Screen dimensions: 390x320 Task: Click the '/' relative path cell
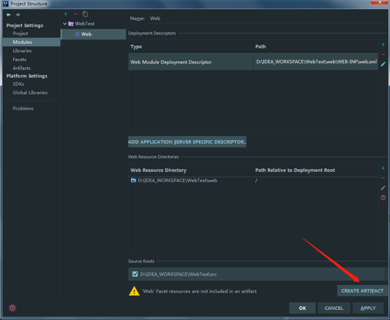coord(256,181)
